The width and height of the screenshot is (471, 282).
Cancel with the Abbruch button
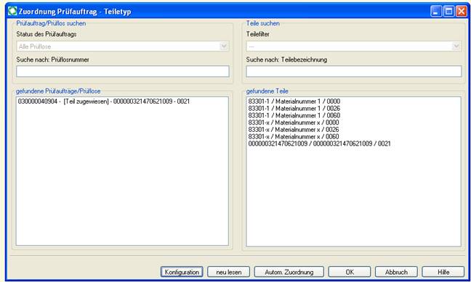click(396, 272)
